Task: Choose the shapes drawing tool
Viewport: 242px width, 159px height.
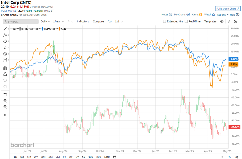Action: 5,41
